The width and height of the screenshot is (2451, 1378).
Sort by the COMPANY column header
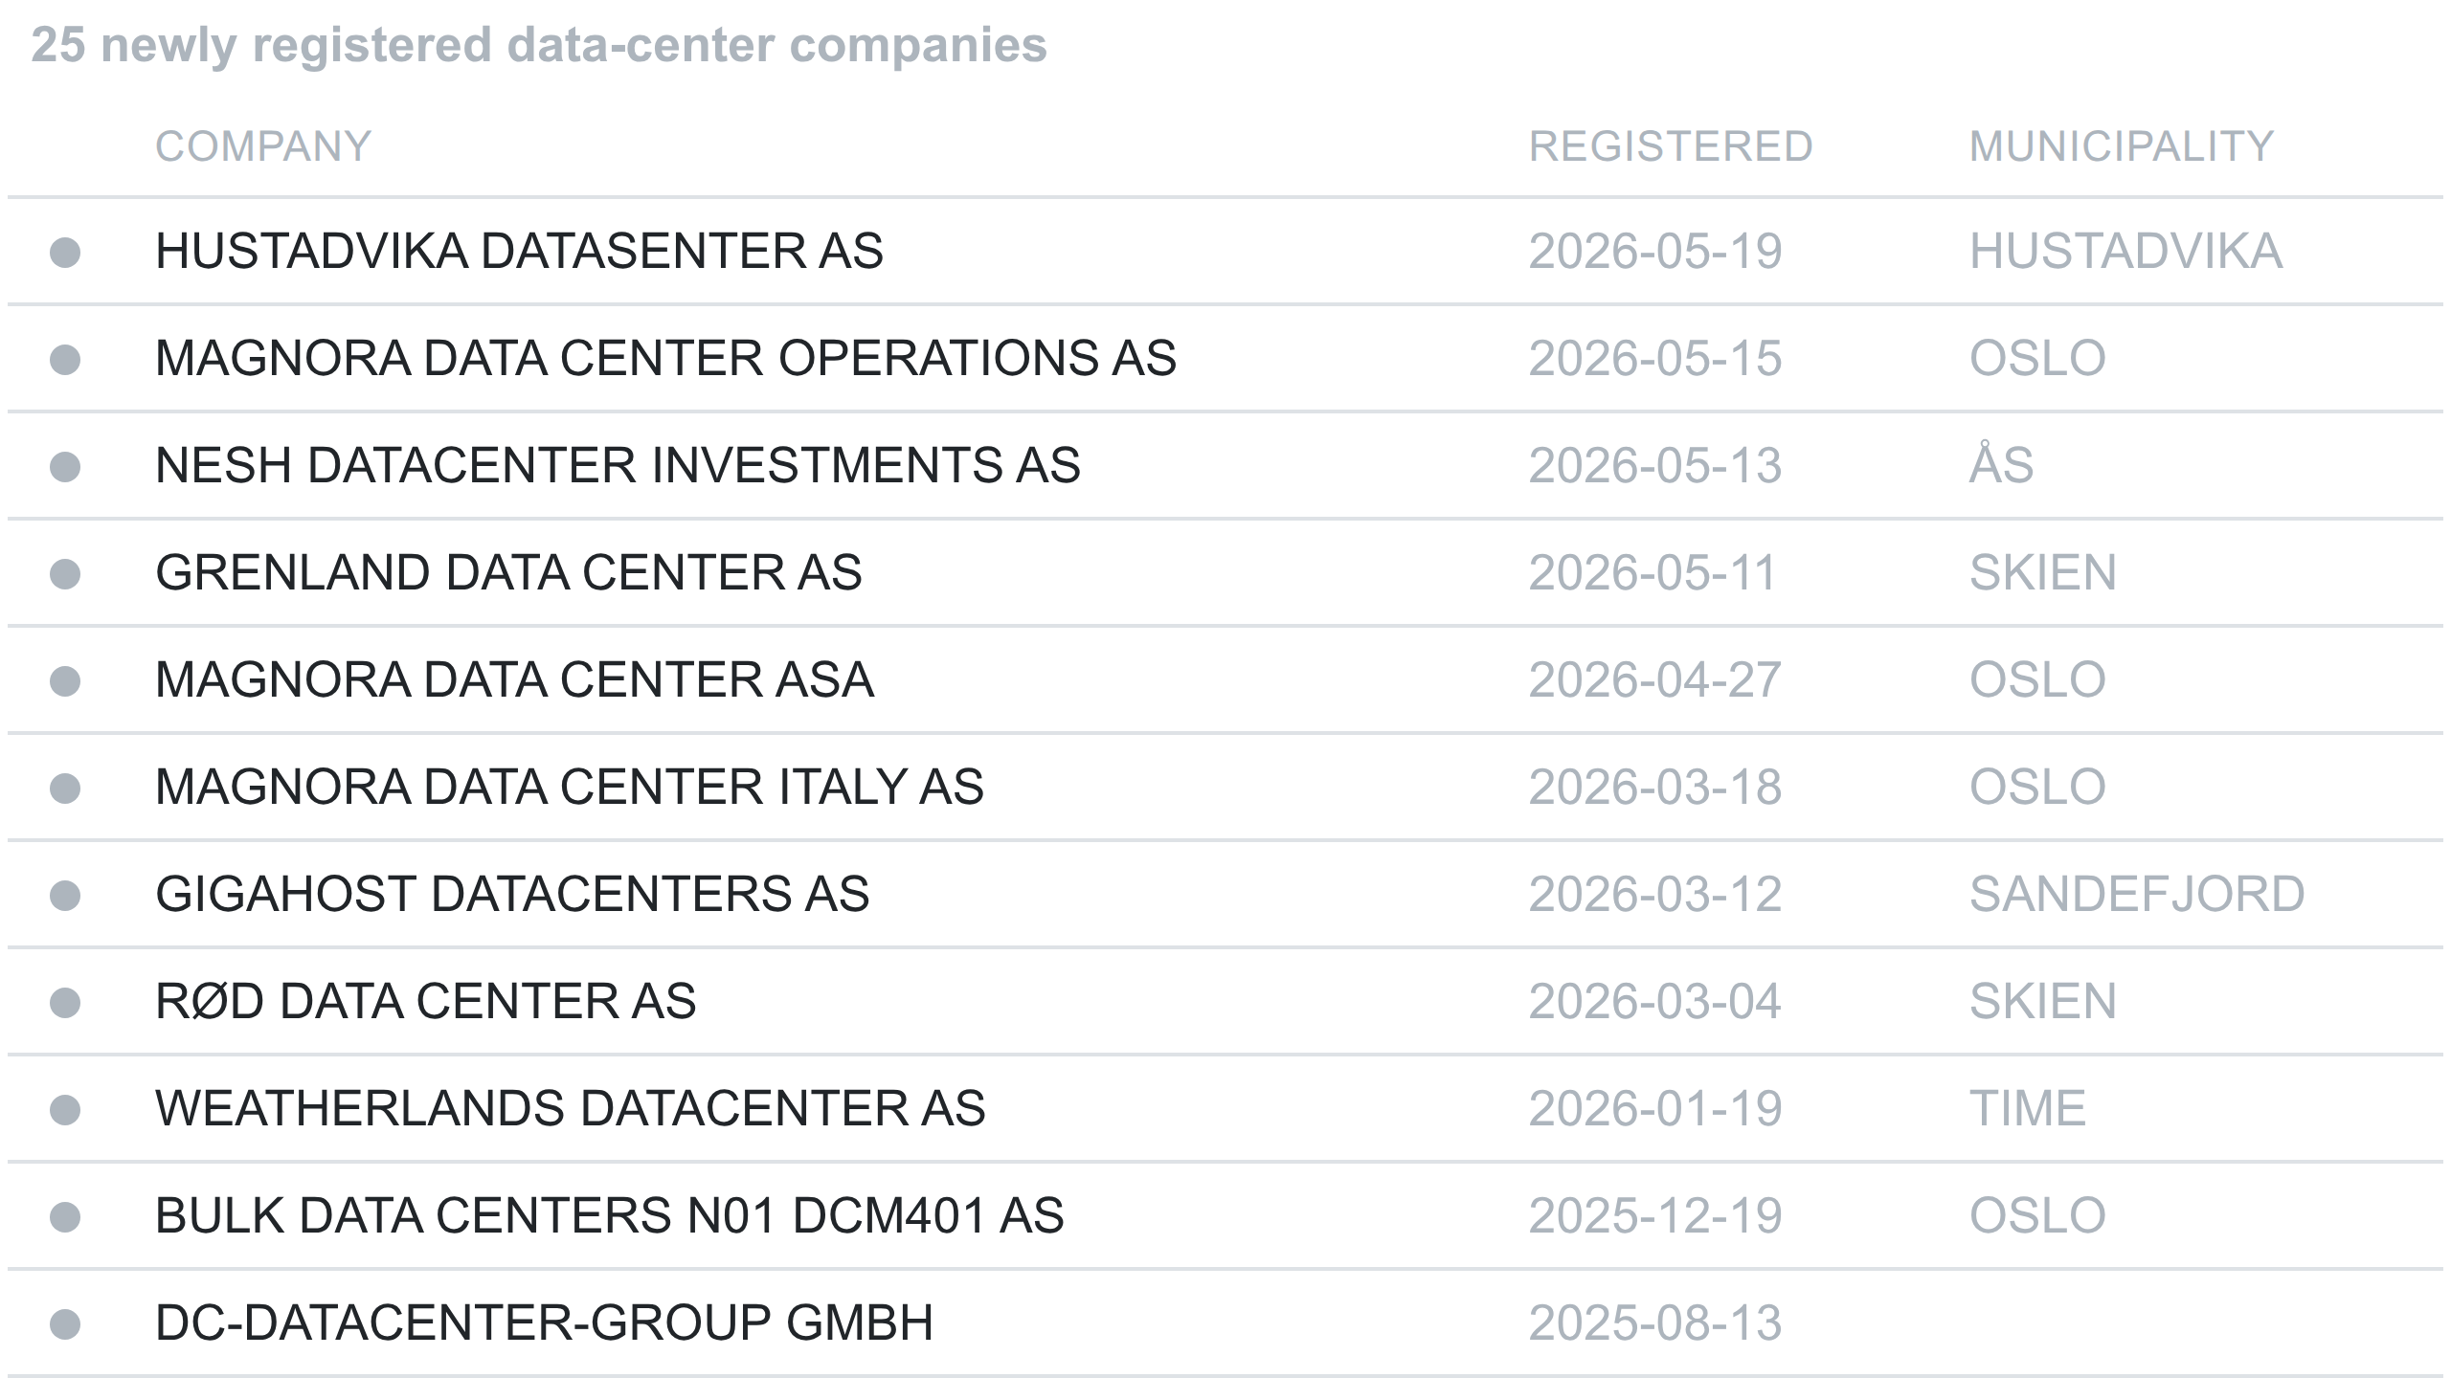click(263, 147)
